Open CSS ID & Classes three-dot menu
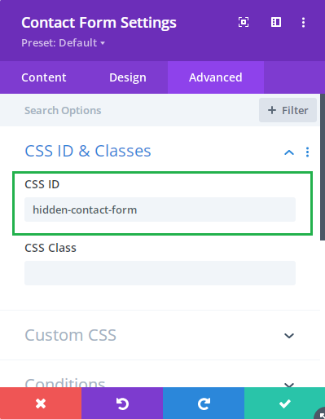 tap(307, 152)
